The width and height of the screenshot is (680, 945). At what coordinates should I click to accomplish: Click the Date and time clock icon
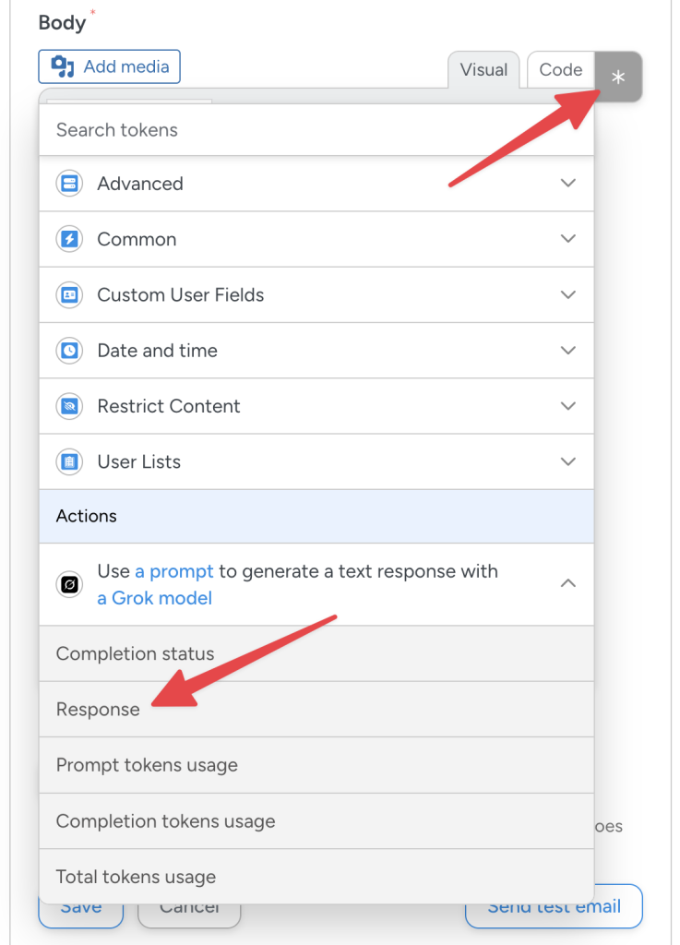68,351
